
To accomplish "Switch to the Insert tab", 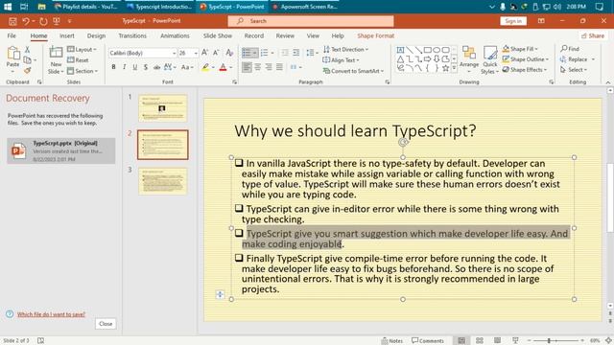I will 67,35.
